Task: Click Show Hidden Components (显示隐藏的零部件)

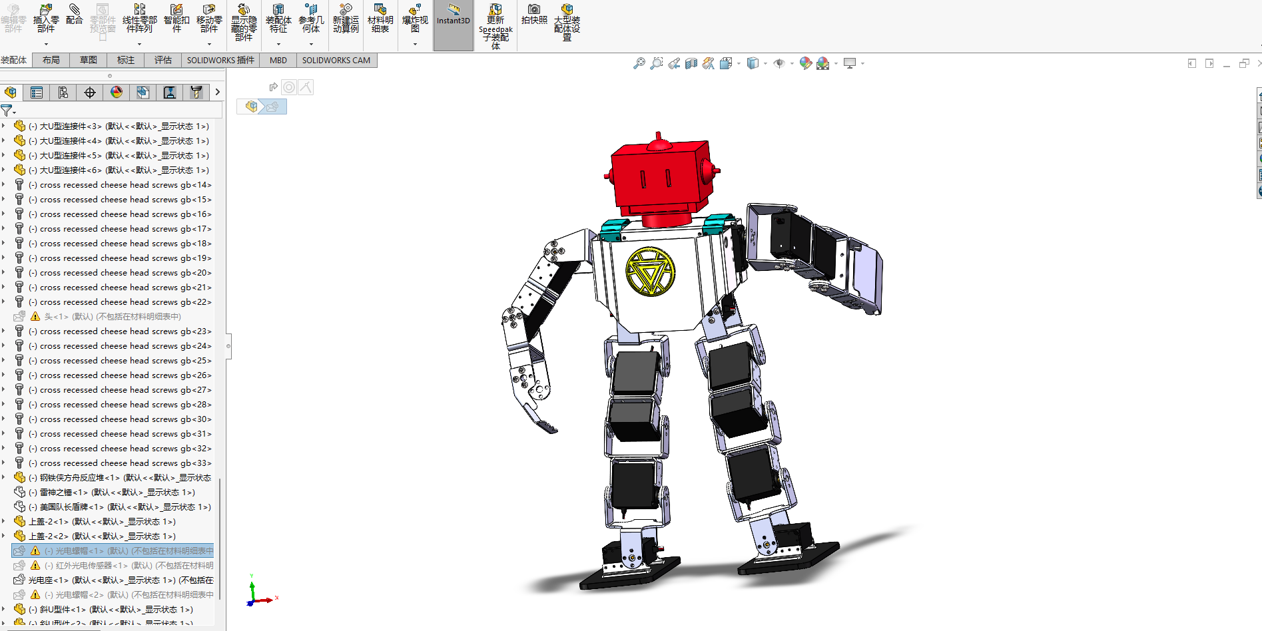Action: (244, 23)
